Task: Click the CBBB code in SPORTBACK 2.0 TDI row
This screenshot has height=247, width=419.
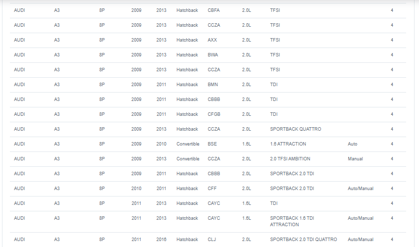Action: 214,174
